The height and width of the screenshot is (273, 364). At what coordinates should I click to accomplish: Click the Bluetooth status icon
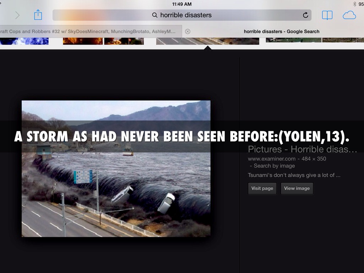pyautogui.click(x=354, y=4)
